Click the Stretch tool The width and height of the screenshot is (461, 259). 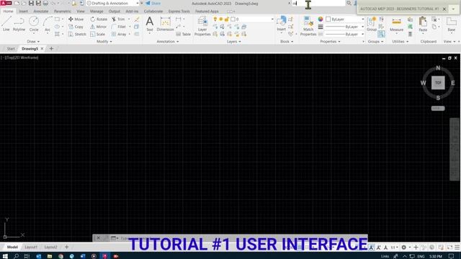77,35
